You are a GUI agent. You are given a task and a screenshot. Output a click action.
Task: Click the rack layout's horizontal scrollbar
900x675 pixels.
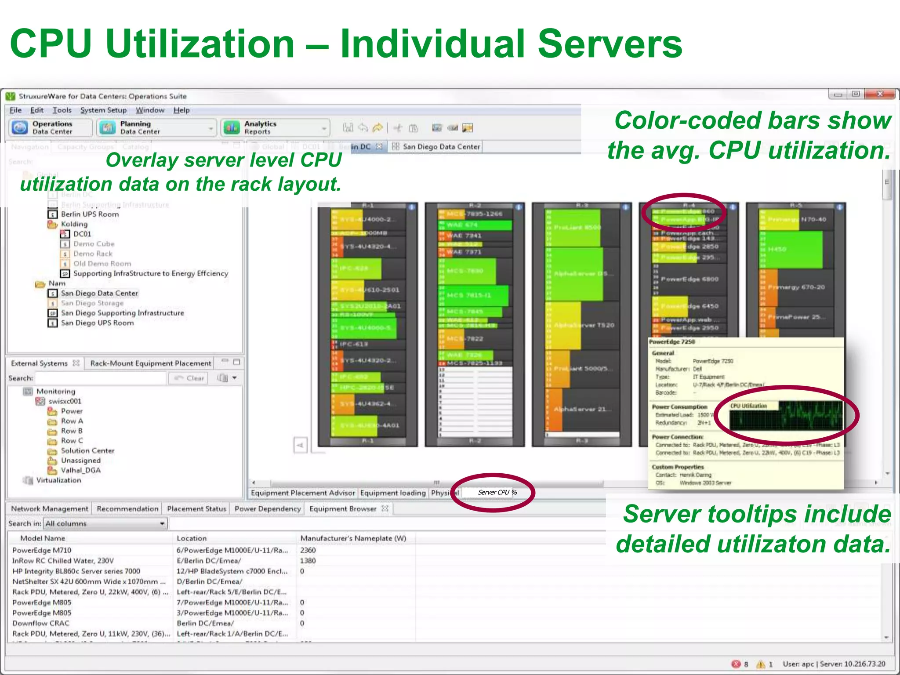coord(437,483)
